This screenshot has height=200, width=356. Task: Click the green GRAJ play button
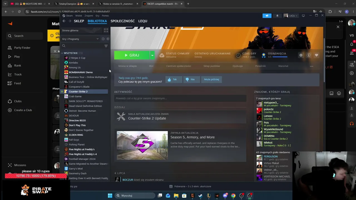pyautogui.click(x=132, y=55)
